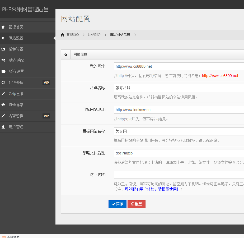Select 网站配置 in the breadcrumb trail

94,35
